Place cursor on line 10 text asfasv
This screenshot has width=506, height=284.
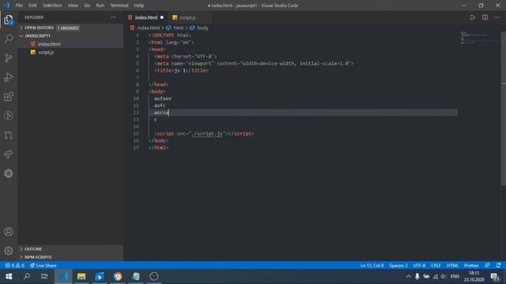coord(163,99)
